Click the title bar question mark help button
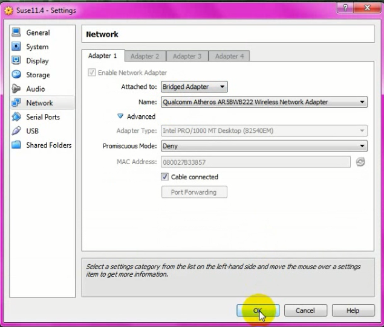Screen dimensions: 384x327 [345, 8]
